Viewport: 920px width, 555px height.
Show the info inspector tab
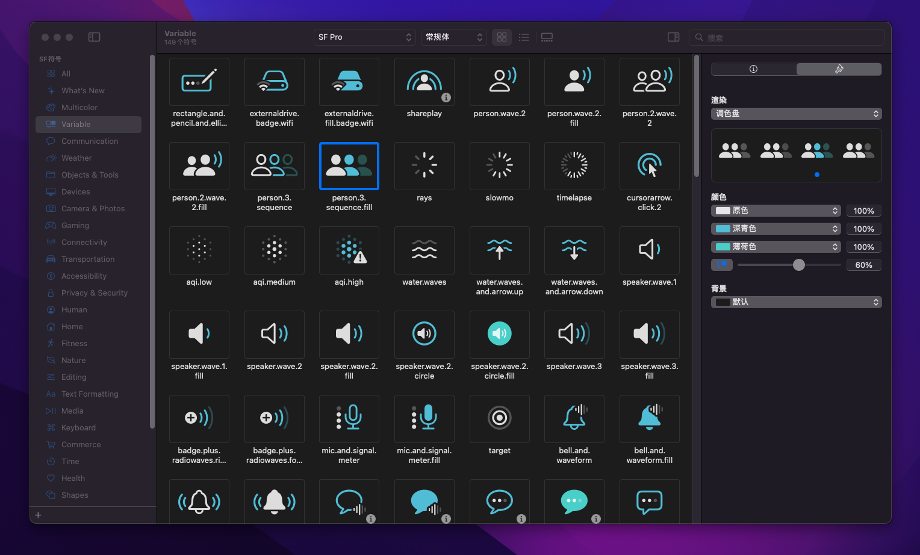click(753, 69)
